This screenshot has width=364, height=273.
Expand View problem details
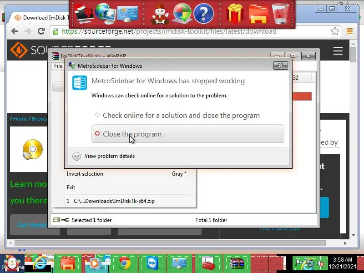click(104, 156)
